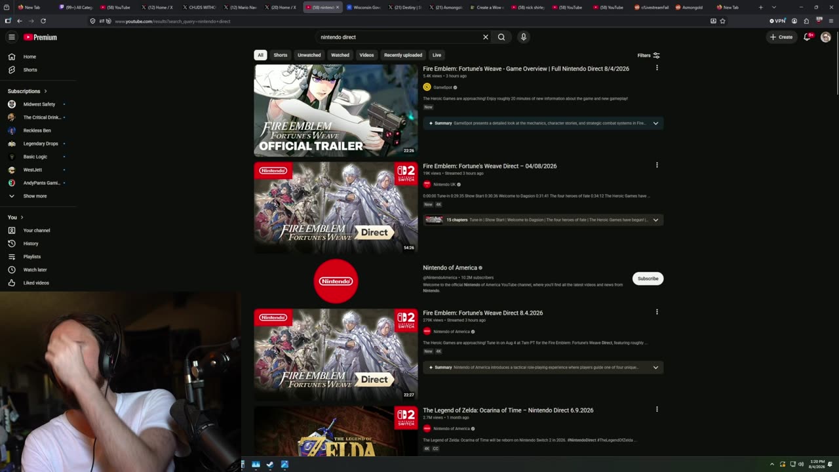Click the search input field
This screenshot has height=472, width=839.
[399, 37]
